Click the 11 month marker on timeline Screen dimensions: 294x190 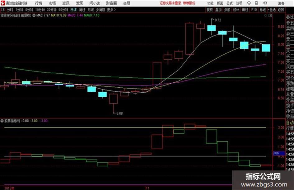click(x=147, y=188)
